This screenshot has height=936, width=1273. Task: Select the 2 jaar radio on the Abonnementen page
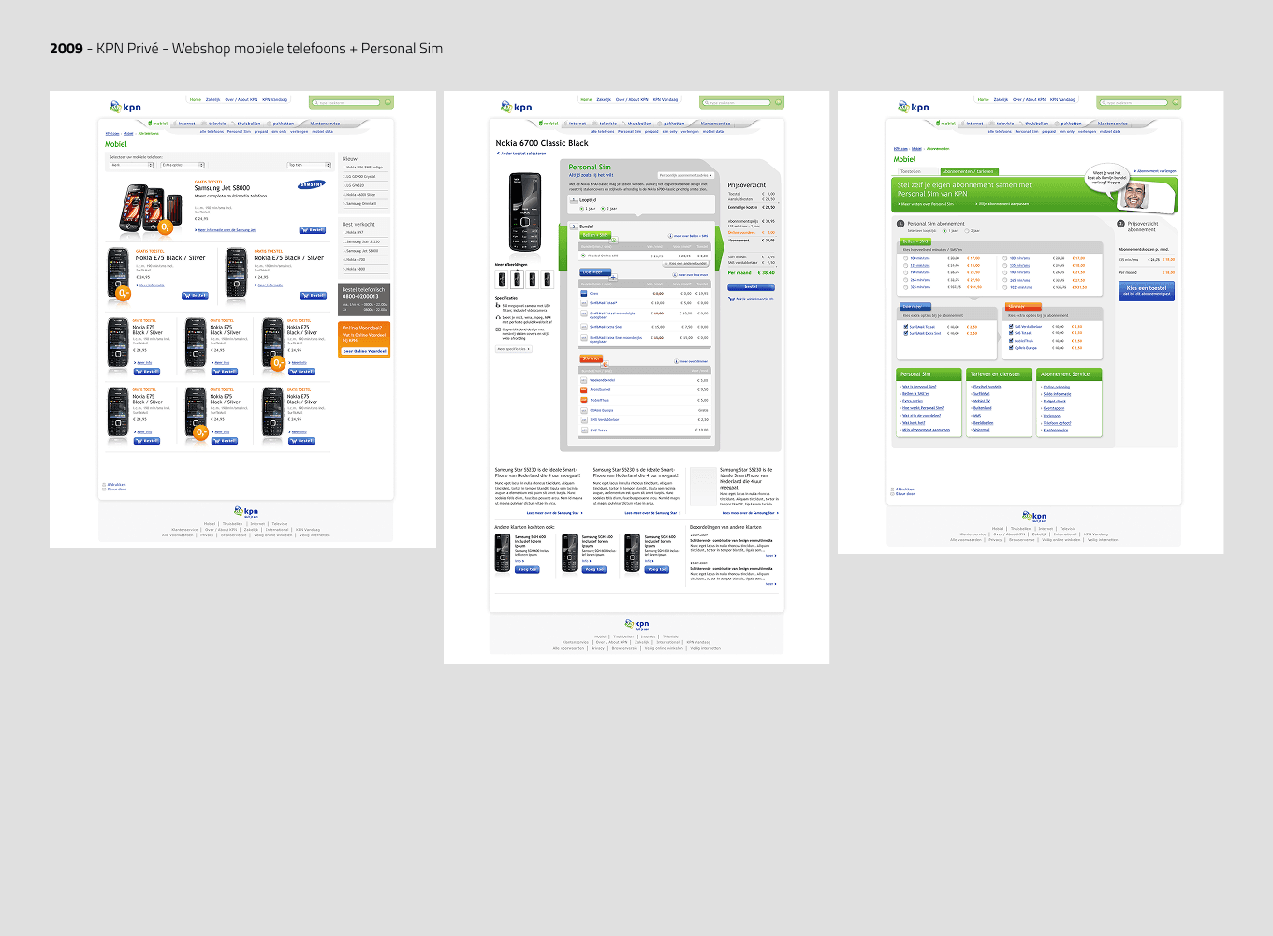pos(967,231)
